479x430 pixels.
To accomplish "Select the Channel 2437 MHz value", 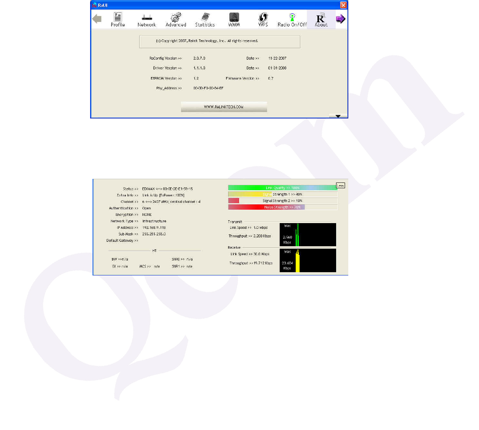I will coord(171,202).
